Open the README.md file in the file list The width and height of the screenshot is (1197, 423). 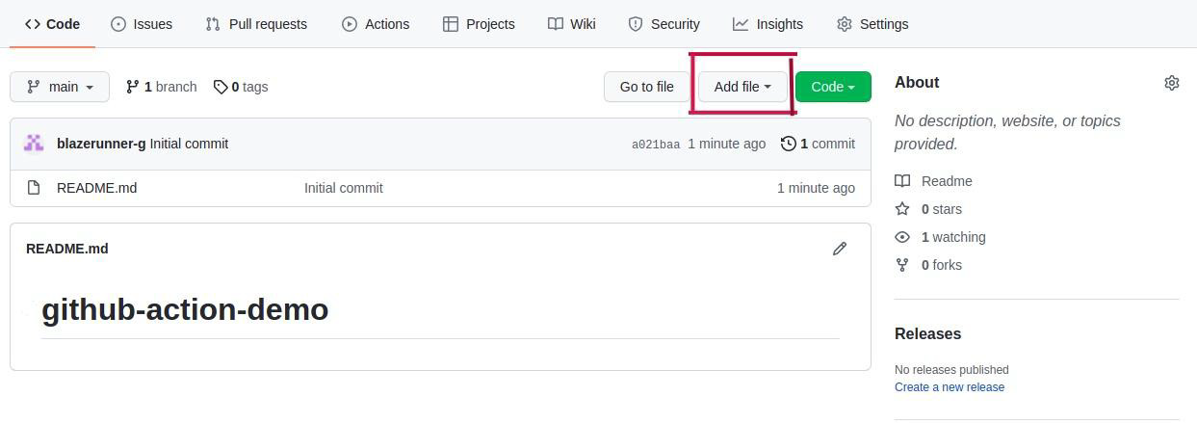click(96, 188)
